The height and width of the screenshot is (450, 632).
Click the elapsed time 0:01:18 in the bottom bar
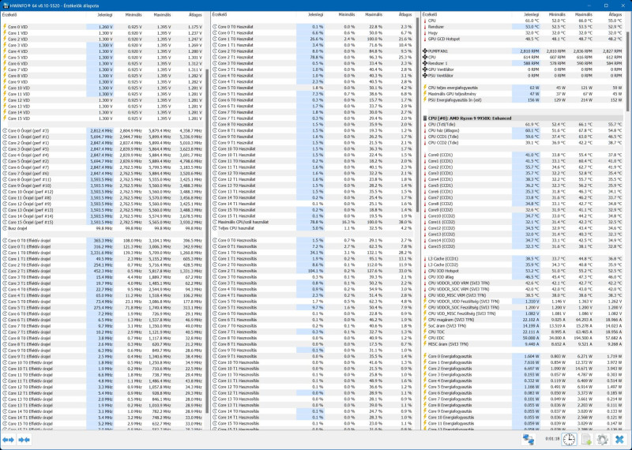pyautogui.click(x=552, y=439)
